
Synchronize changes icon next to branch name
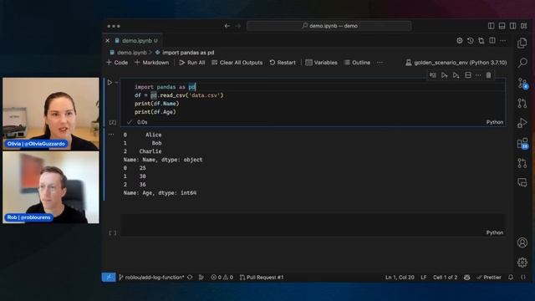click(x=190, y=277)
